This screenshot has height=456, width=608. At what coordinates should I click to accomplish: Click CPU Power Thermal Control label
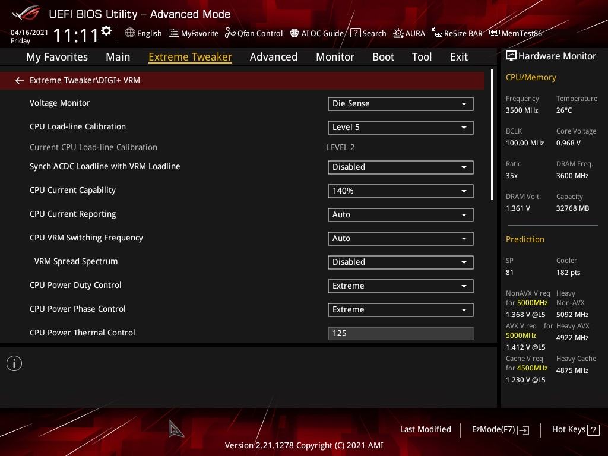pyautogui.click(x=82, y=332)
